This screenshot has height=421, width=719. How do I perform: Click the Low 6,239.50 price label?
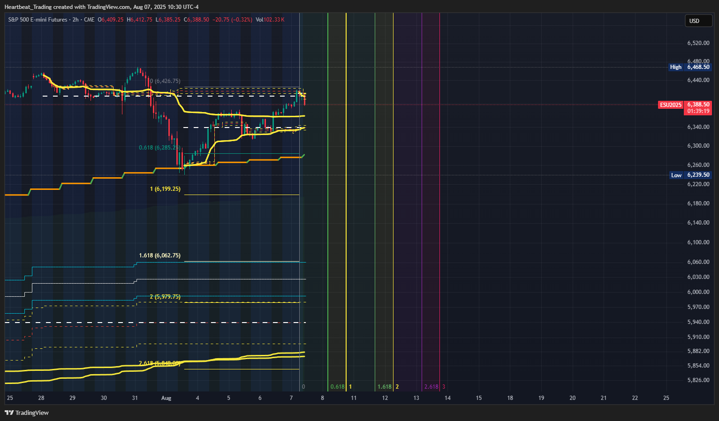[690, 175]
